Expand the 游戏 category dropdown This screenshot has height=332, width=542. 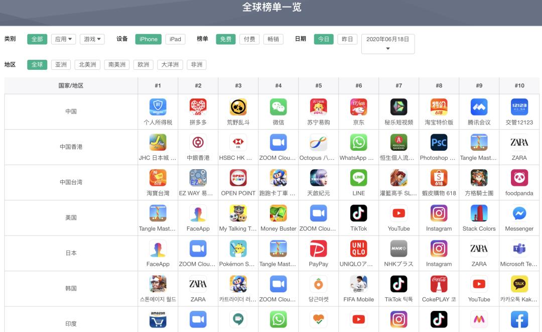click(92, 39)
